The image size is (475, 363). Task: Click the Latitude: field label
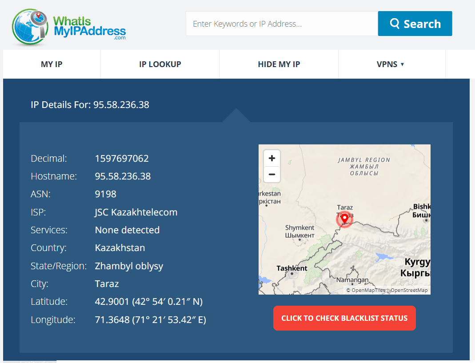[x=49, y=302]
